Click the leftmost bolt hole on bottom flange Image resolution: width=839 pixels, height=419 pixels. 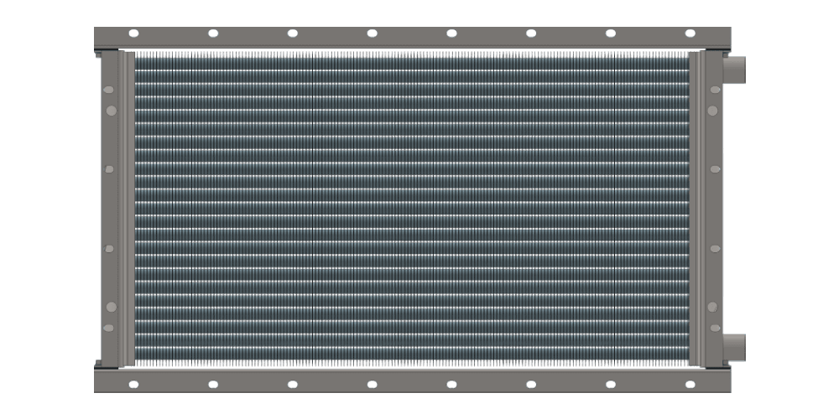[133, 384]
